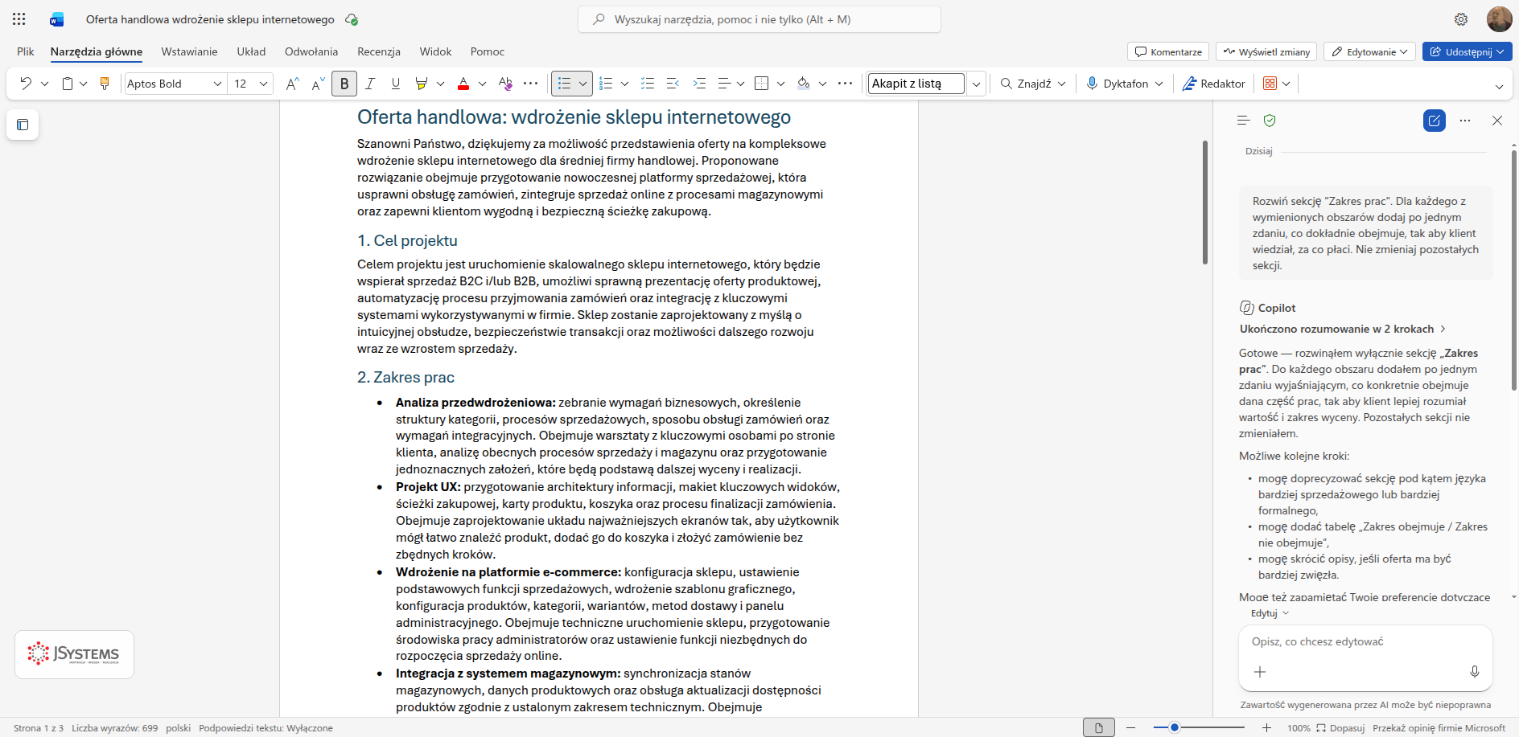The height and width of the screenshot is (737, 1519).
Task: Switch to the Recenzja tab
Action: coord(379,51)
